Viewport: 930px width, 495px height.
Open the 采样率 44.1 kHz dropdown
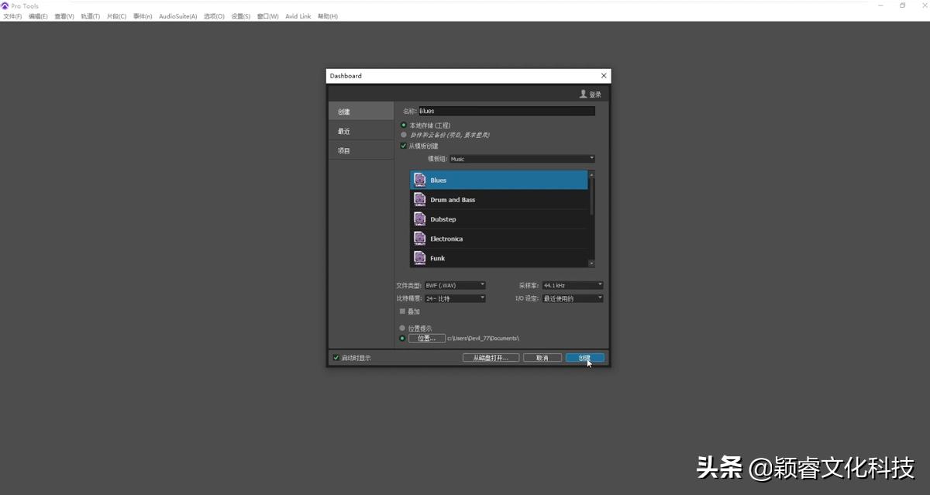[572, 285]
